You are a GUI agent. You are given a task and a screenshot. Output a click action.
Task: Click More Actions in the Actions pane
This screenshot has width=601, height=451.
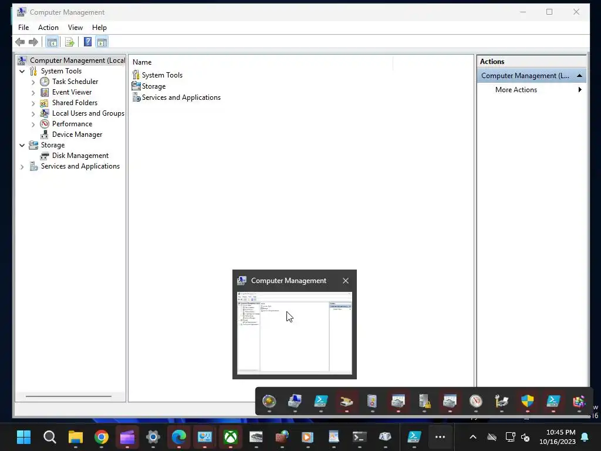(516, 90)
